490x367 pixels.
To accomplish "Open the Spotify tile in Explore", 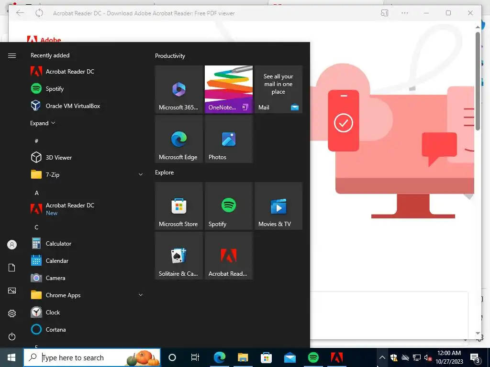I will click(x=229, y=206).
